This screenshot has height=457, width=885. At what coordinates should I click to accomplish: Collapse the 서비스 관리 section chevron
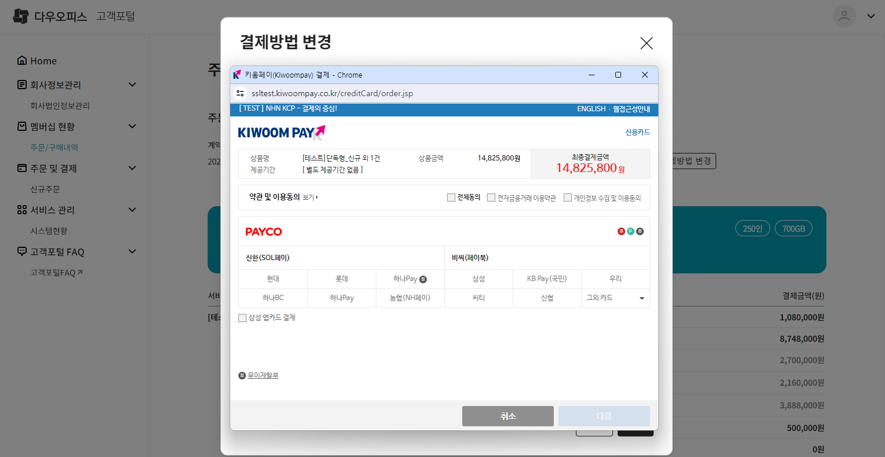coord(132,210)
